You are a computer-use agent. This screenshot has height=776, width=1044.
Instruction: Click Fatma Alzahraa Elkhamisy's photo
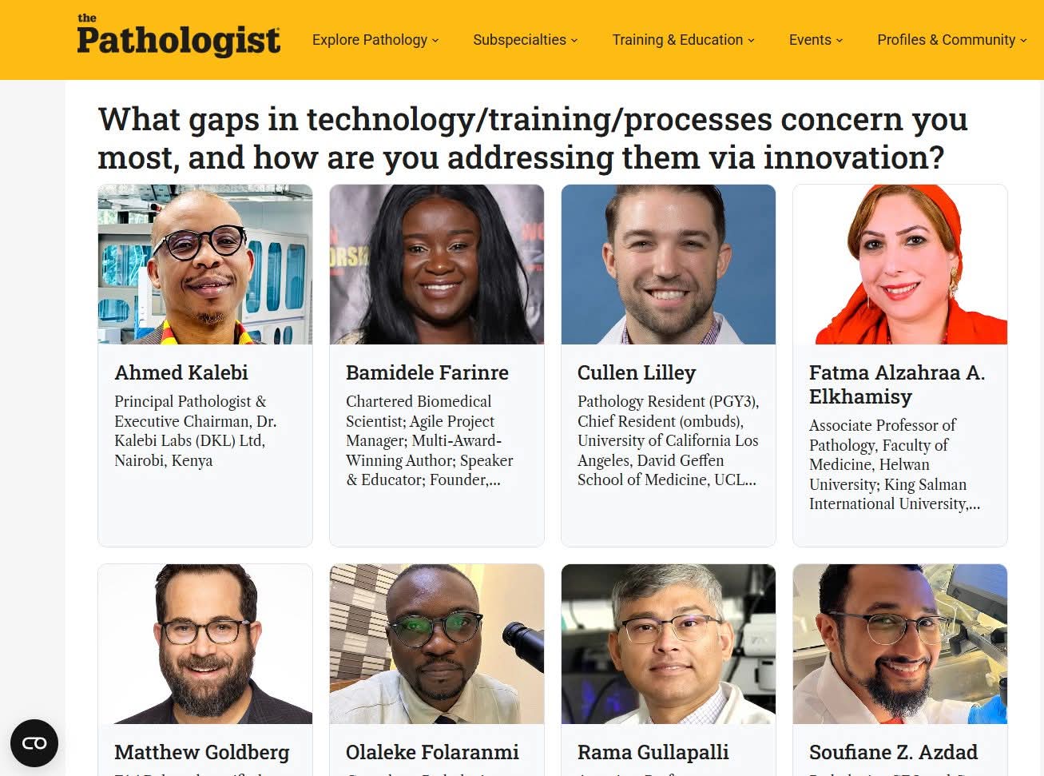[900, 265]
